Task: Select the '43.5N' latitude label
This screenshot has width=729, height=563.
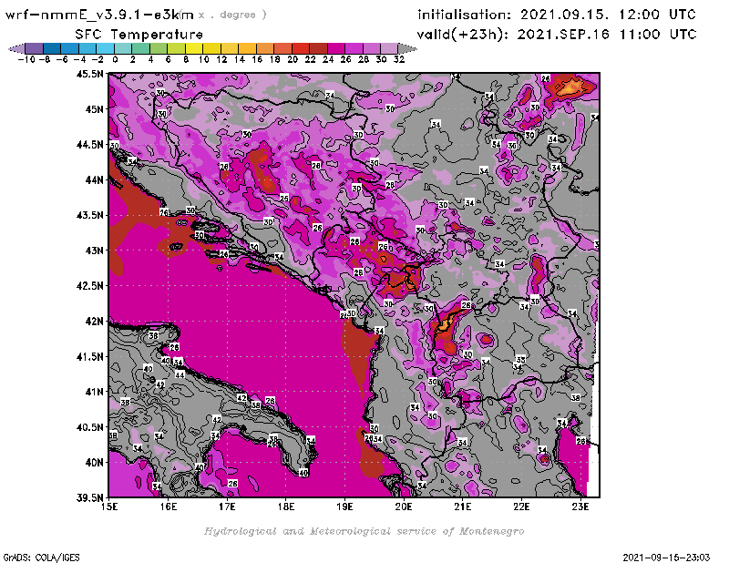Action: (89, 215)
